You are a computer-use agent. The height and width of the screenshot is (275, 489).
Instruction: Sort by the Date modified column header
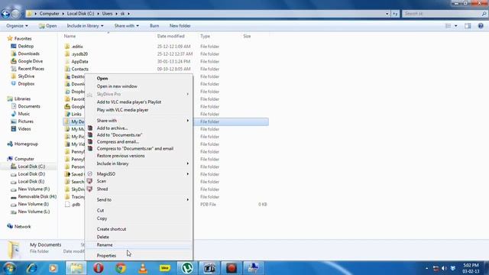pos(171,36)
